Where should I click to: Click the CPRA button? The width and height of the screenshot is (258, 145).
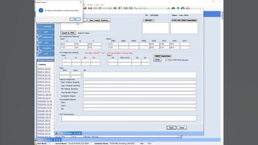coord(157,60)
